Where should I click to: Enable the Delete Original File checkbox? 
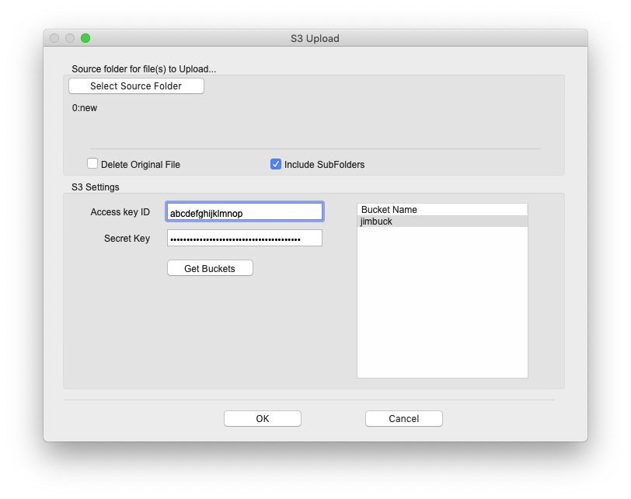(92, 164)
